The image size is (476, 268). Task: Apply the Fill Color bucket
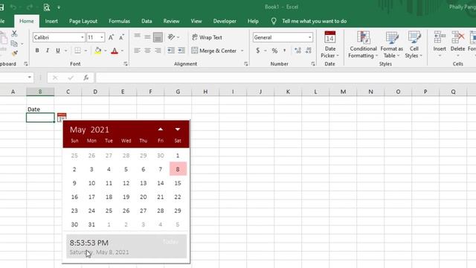(97, 51)
